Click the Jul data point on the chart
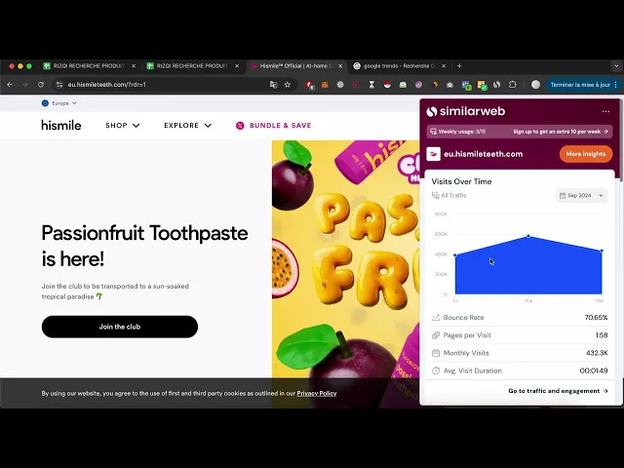 coord(455,255)
